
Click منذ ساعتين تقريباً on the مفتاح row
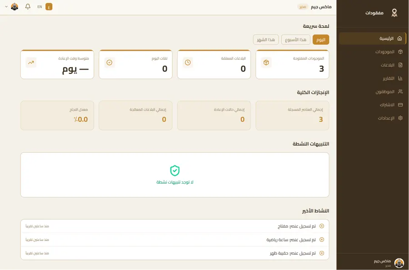pos(37,226)
